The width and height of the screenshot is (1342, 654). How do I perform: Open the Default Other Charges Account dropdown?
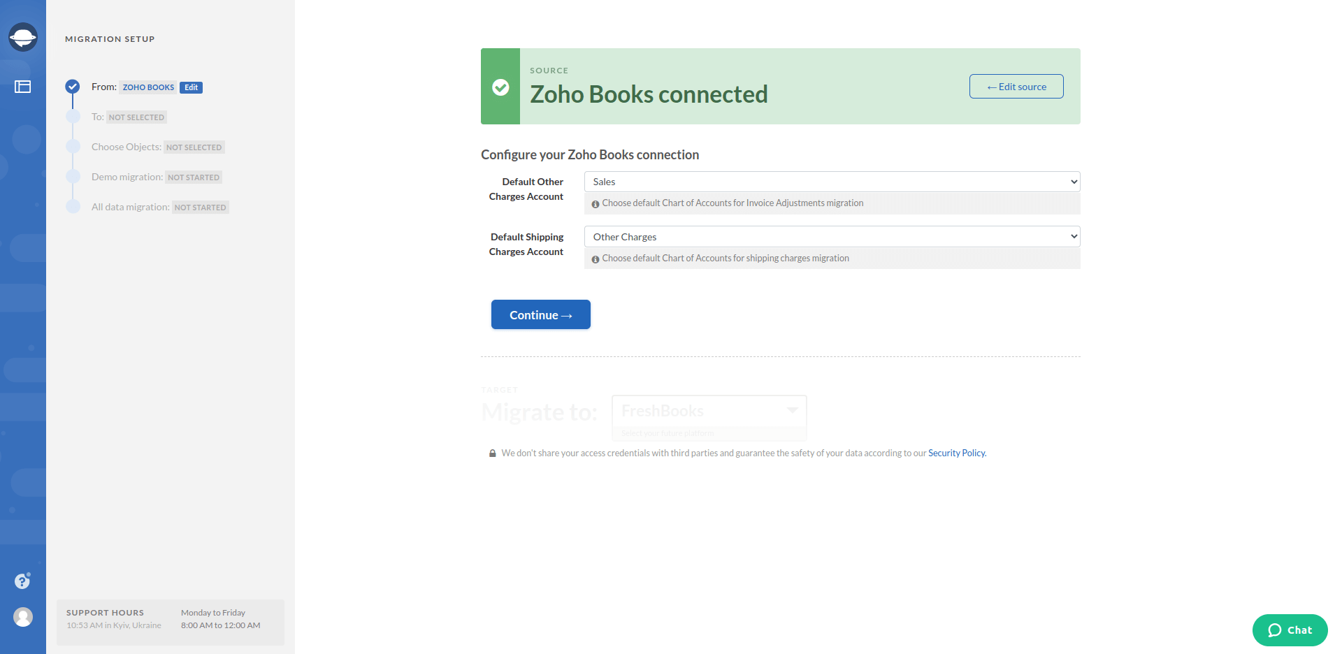pyautogui.click(x=832, y=182)
